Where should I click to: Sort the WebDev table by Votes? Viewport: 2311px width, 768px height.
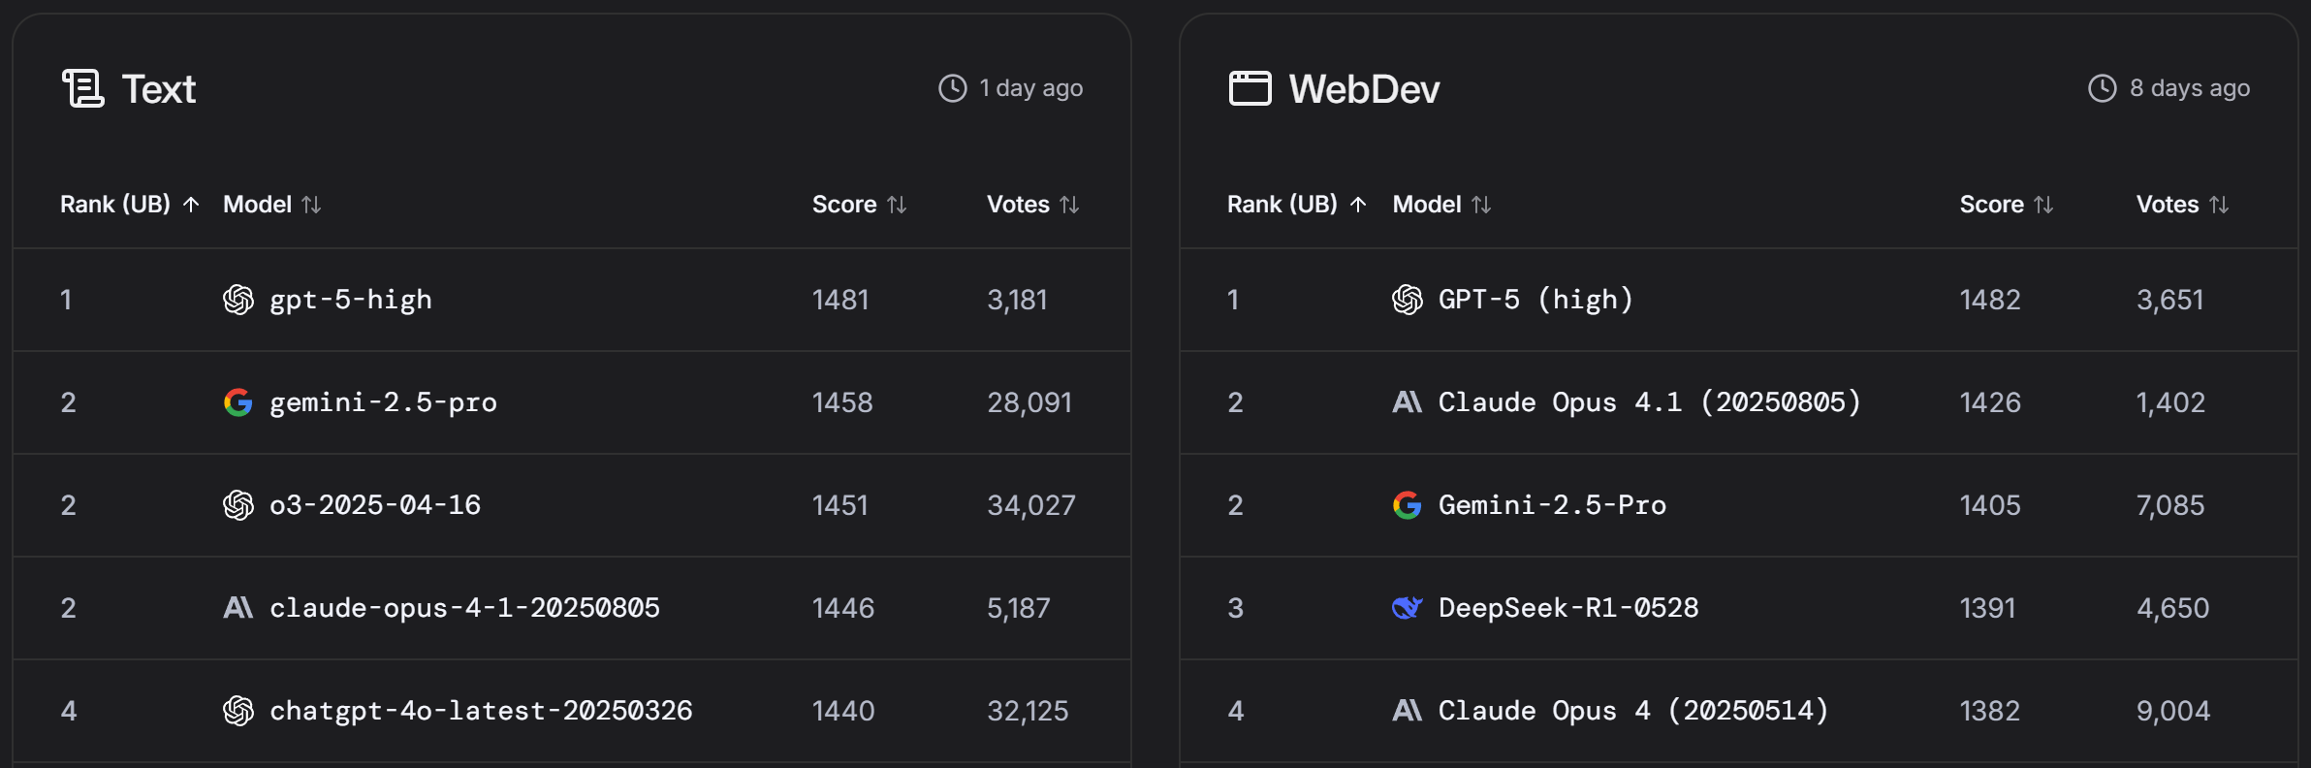pos(2183,205)
